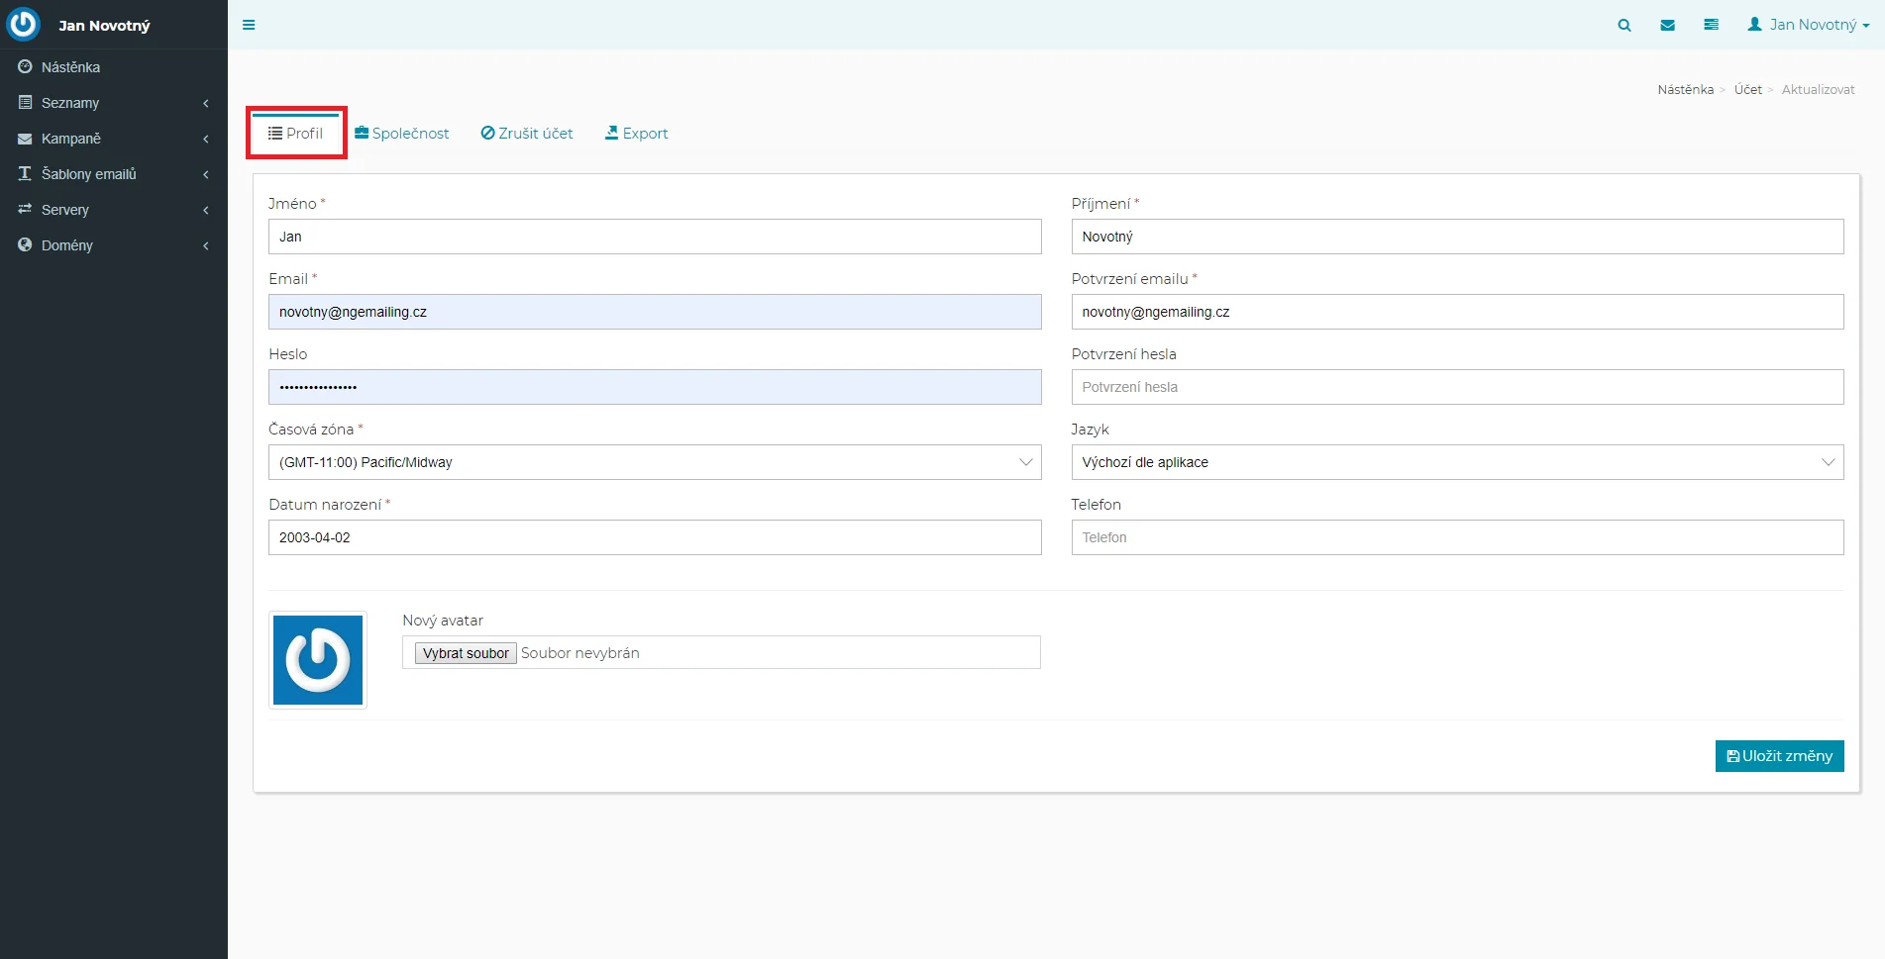The width and height of the screenshot is (1885, 959).
Task: Click the hamburger menu toggle icon
Action: (x=249, y=25)
